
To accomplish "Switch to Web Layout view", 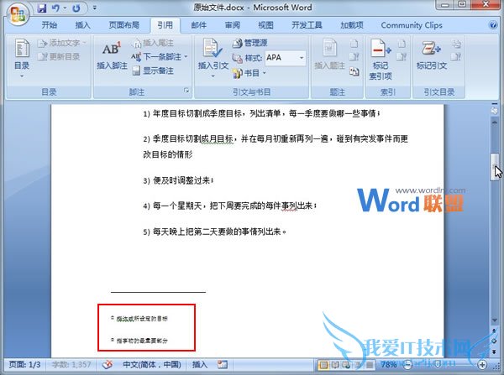I will click(346, 365).
